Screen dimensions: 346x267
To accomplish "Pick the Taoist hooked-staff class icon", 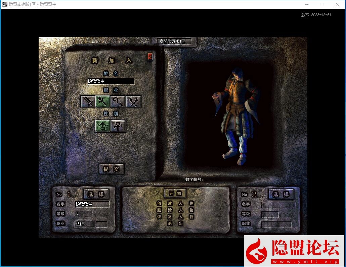I will [118, 102].
